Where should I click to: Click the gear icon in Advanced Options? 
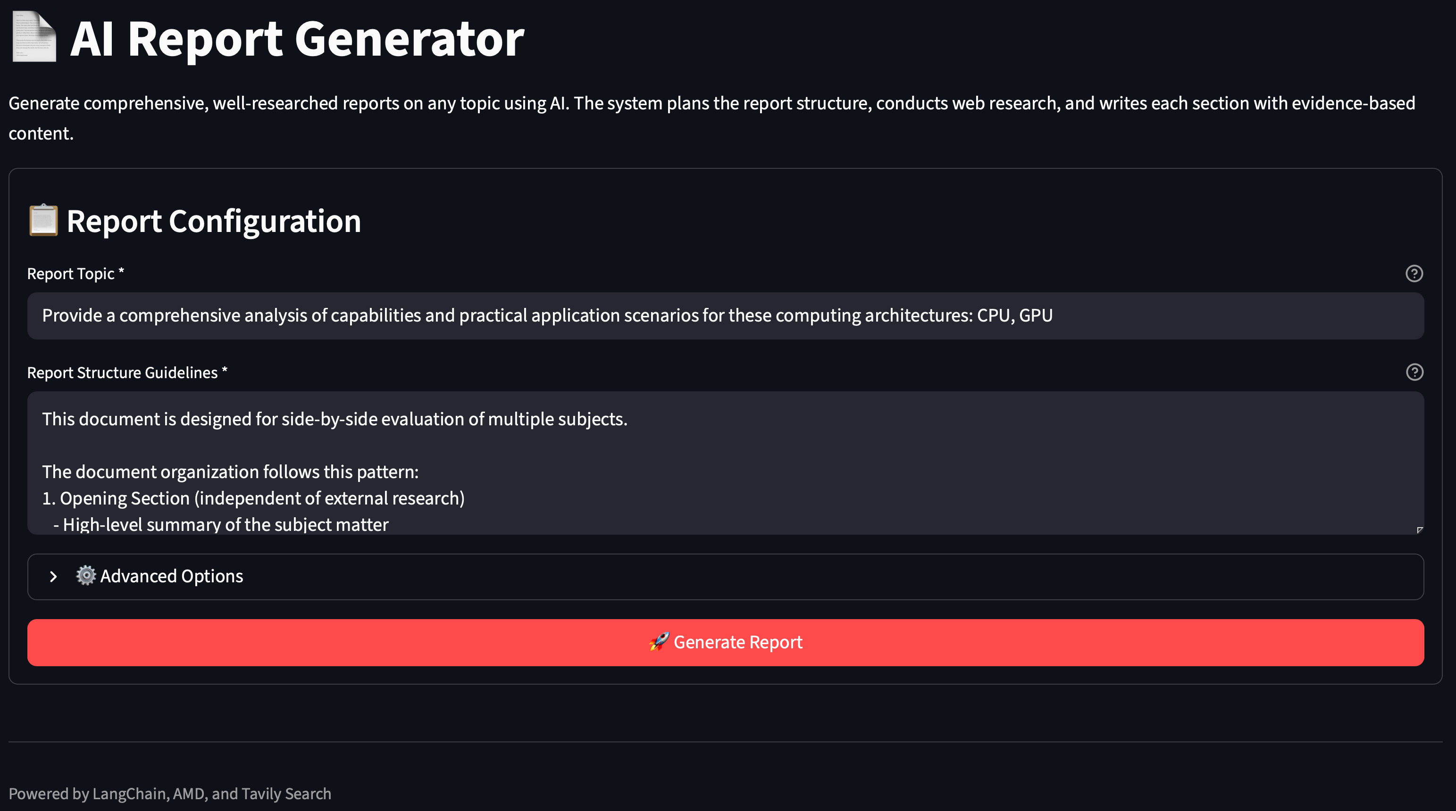(86, 576)
